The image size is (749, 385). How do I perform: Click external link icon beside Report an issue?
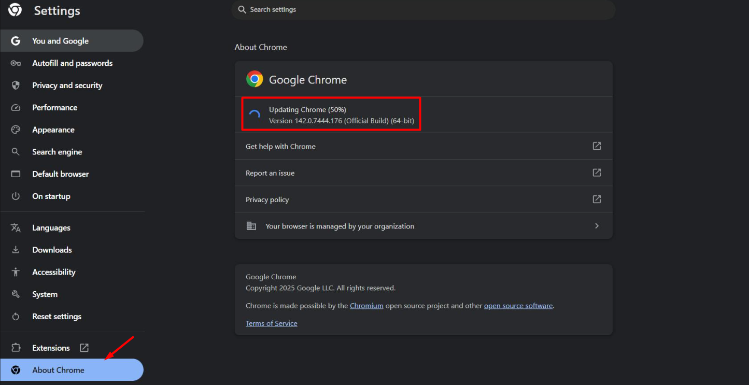click(597, 173)
